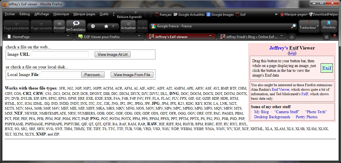Visit the My Blog link
The image size is (341, 163).
click(262, 112)
